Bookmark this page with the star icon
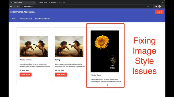This screenshot has width=174, height=97. [x=152, y=6]
